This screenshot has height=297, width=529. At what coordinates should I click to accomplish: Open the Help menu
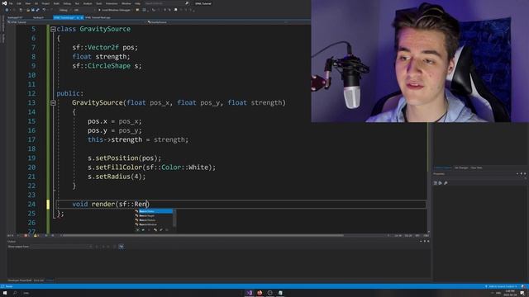tap(138, 3)
